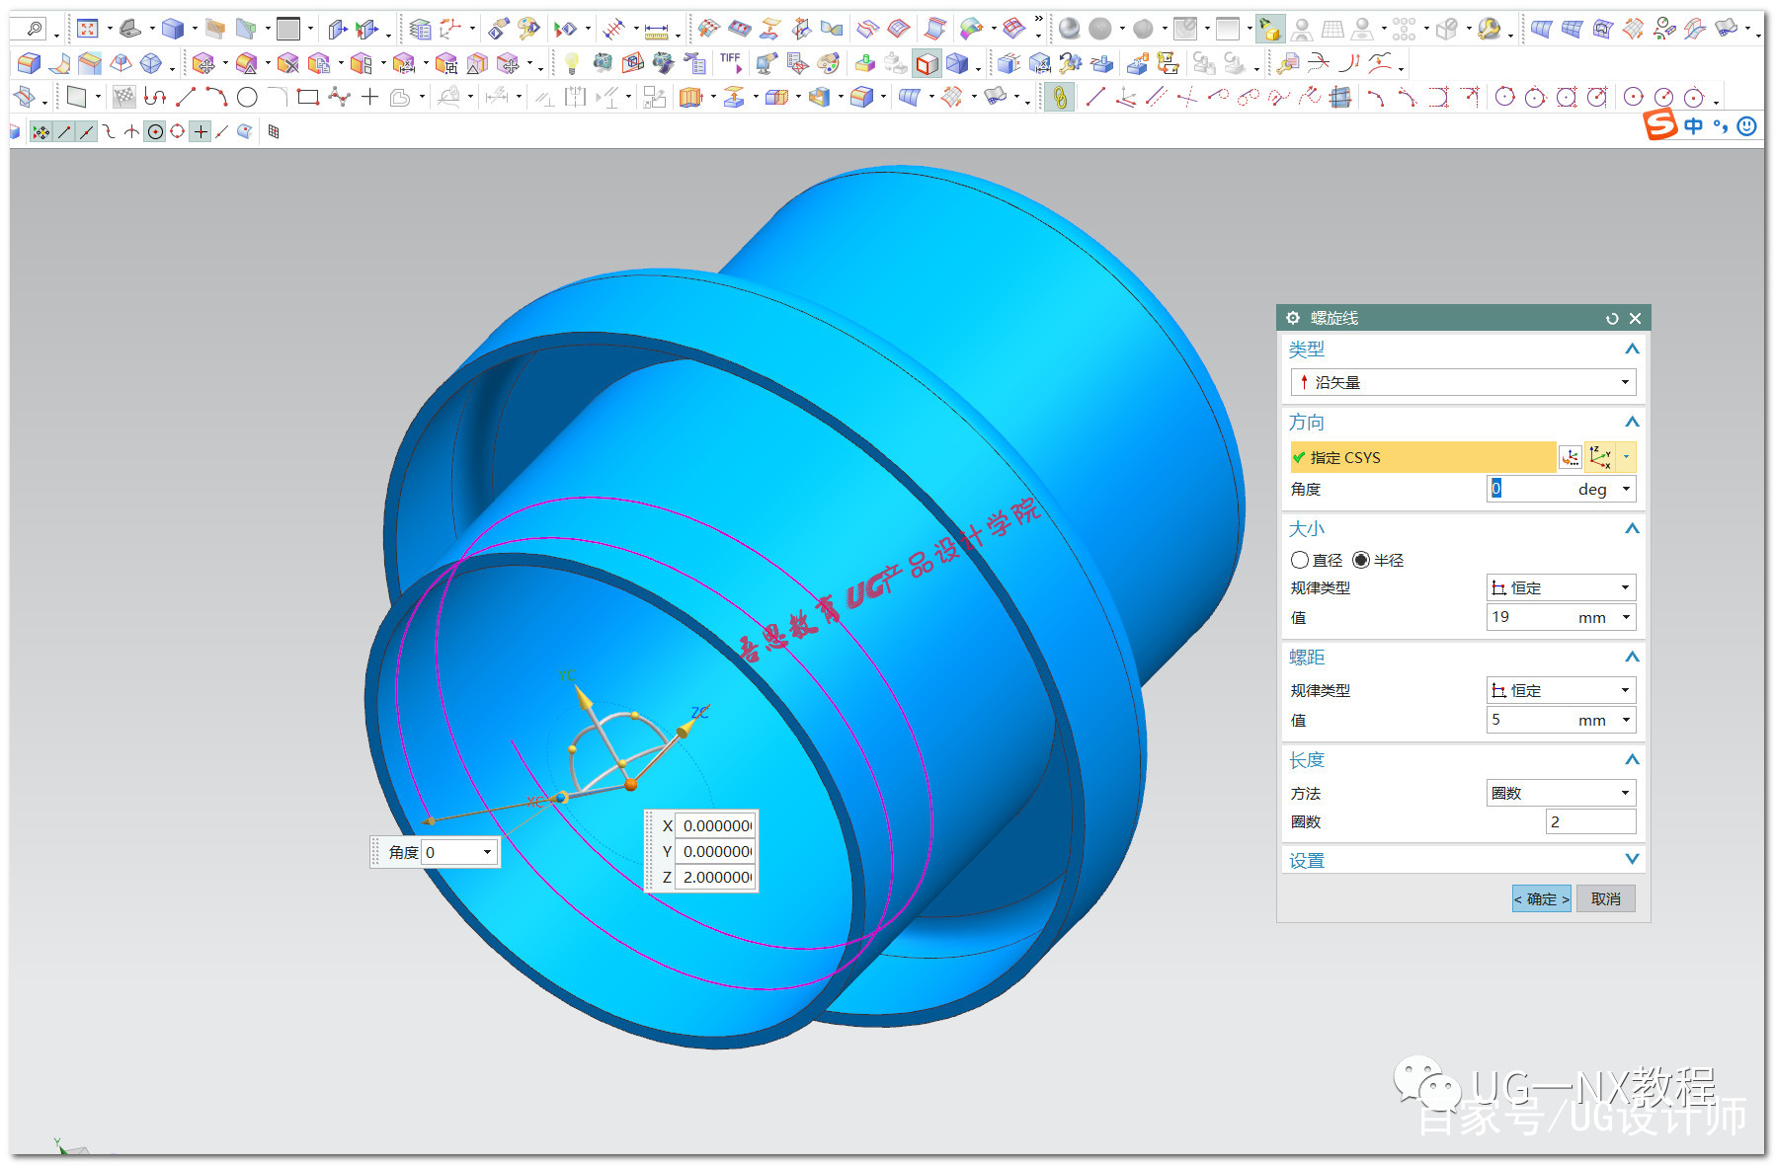Click the on-screen Y coordinate field
The width and height of the screenshot is (1775, 1165).
point(715,851)
